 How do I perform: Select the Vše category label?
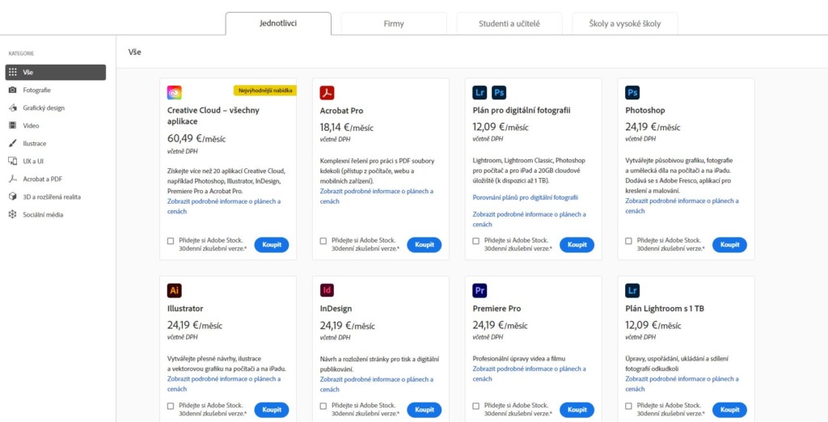coord(28,73)
